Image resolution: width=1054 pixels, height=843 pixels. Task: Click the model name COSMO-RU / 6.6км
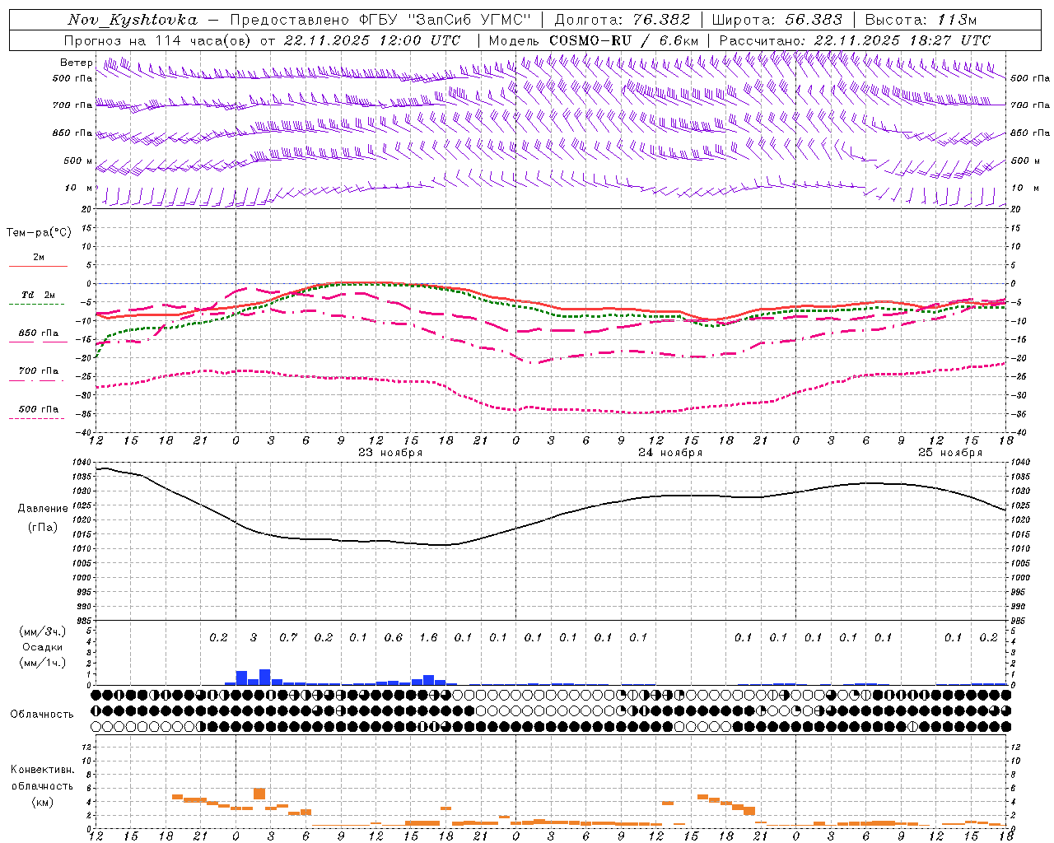coord(624,40)
